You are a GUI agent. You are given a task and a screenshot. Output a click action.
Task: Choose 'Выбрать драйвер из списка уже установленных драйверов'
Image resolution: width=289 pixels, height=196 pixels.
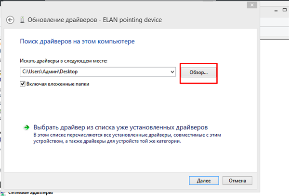[120, 127]
